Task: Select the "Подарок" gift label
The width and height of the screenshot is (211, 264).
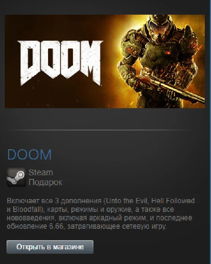Action: tap(45, 182)
